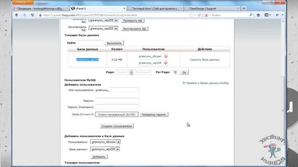Screen dimensions: 298x167
Task: Click the Проверить БД button
Action: coord(133,20)
